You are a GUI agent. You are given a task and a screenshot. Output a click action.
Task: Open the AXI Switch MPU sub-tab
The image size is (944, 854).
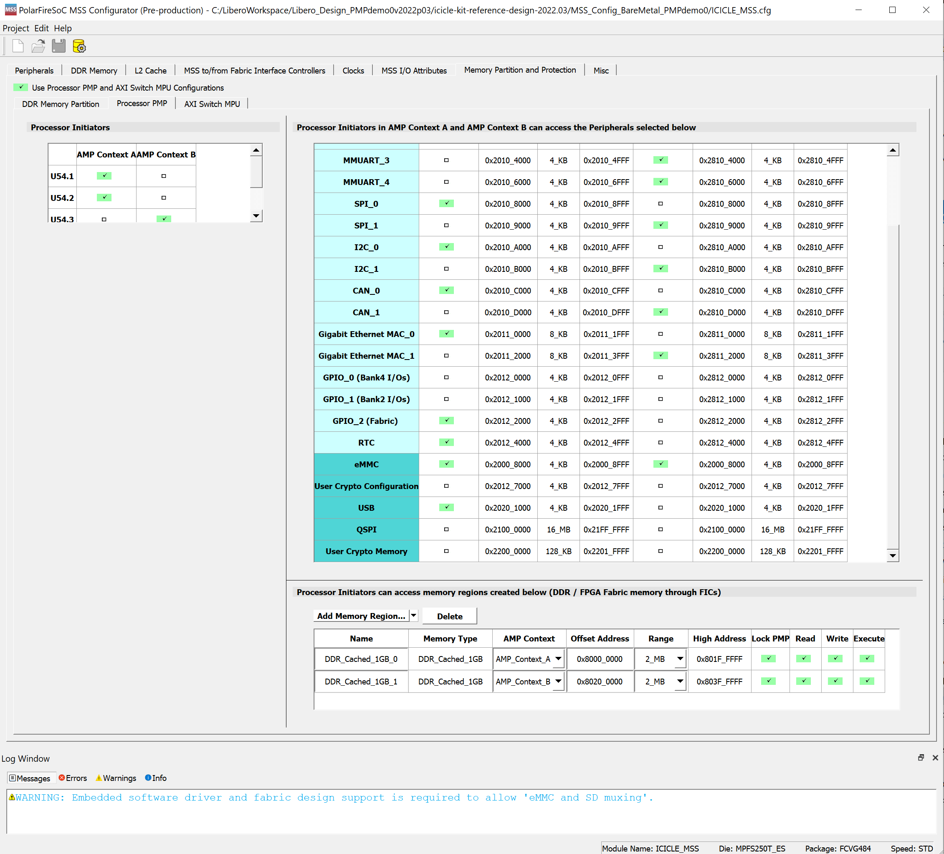212,104
